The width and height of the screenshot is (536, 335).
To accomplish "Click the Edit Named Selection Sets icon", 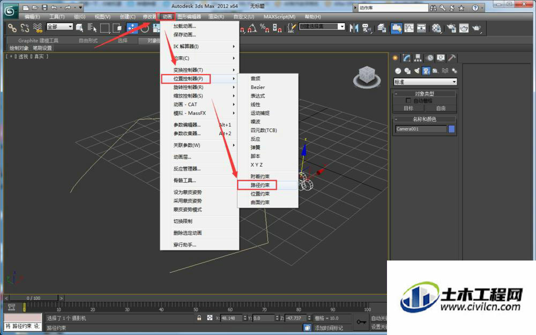I will coord(291,28).
